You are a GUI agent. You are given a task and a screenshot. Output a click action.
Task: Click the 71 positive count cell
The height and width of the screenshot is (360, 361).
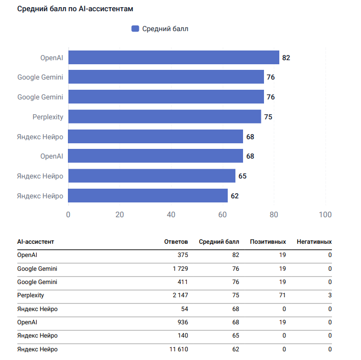click(x=282, y=295)
